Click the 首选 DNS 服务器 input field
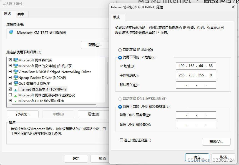The image size is (239, 165). (x=196, y=115)
